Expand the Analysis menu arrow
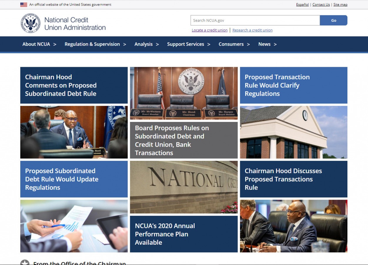The height and width of the screenshot is (265, 368). [x=157, y=44]
